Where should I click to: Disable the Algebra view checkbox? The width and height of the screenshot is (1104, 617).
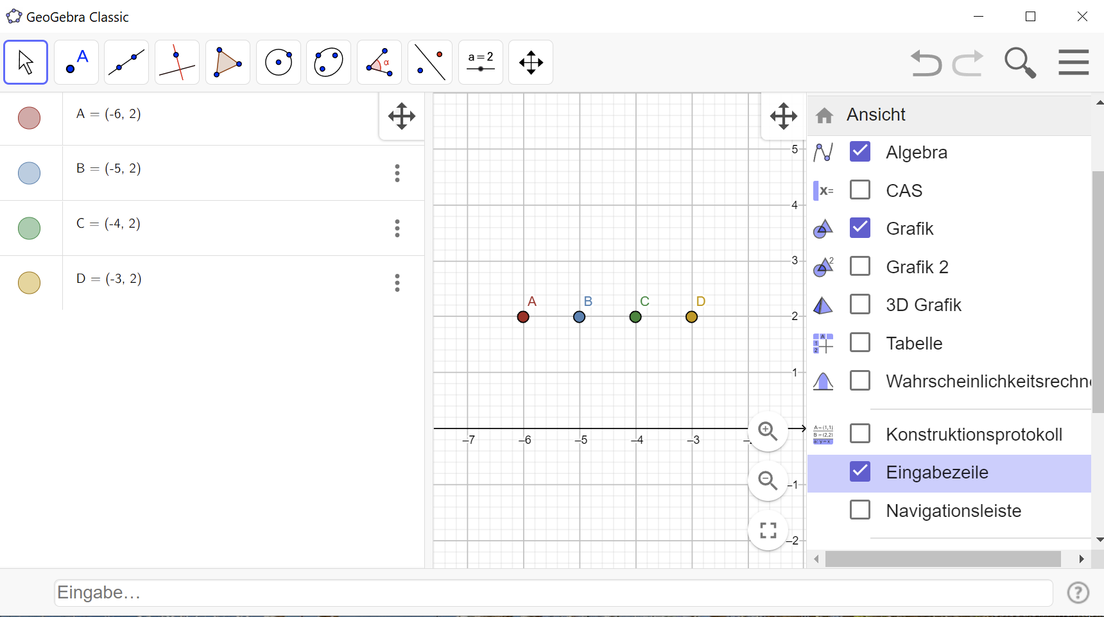point(860,152)
